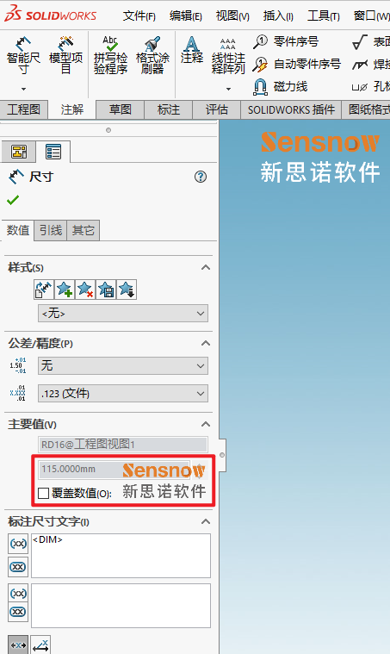Open the dimension help question icon
This screenshot has width=390, height=654.
click(201, 177)
